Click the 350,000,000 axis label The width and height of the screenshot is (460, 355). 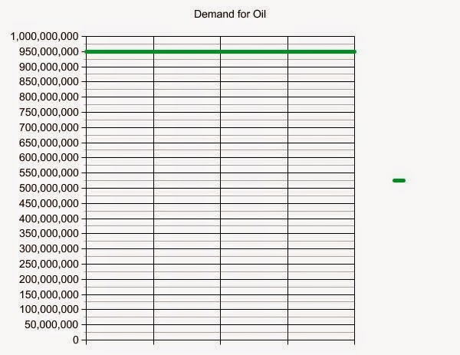pyautogui.click(x=49, y=234)
